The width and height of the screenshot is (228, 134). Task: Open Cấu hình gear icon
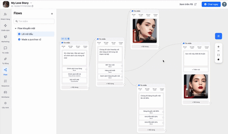click(x=5, y=103)
